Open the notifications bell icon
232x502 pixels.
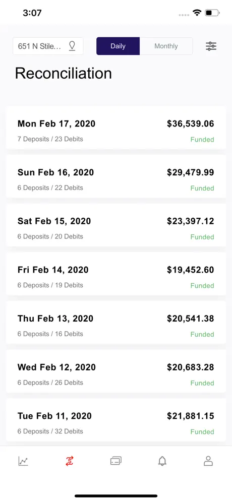click(162, 461)
